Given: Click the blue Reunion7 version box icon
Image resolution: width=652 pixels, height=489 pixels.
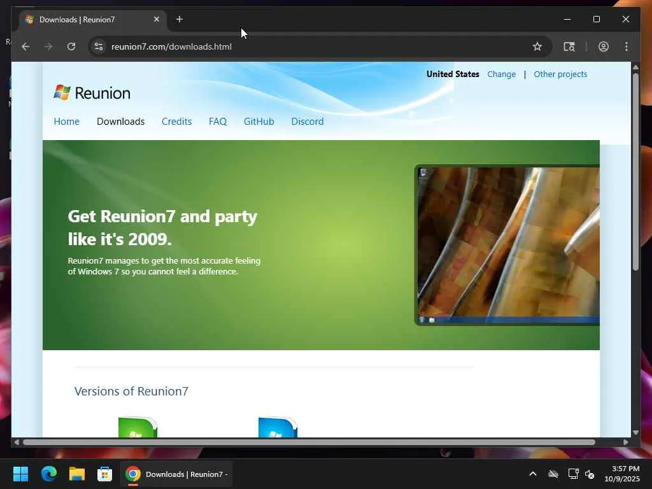Looking at the screenshot, I should (278, 427).
